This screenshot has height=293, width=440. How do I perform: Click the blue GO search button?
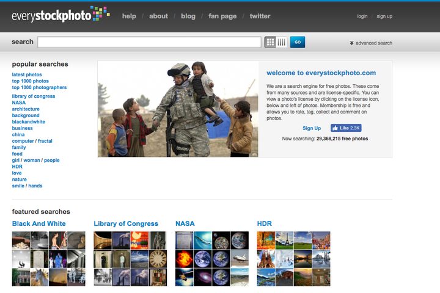(x=298, y=42)
